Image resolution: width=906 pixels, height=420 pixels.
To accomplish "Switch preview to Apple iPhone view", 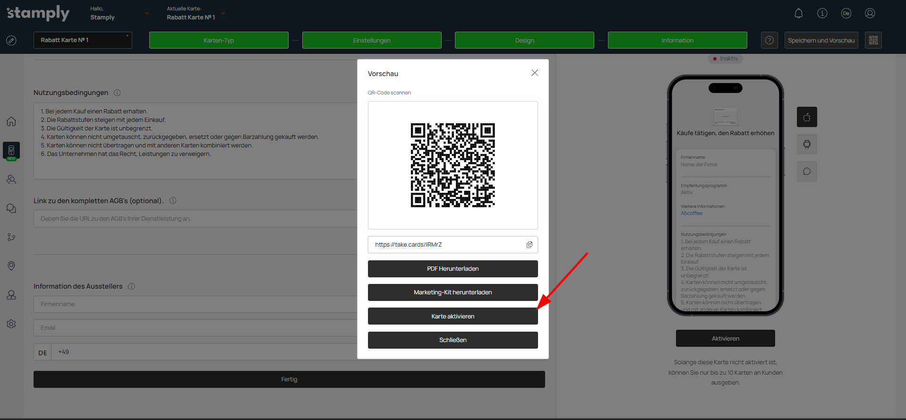I will click(807, 117).
